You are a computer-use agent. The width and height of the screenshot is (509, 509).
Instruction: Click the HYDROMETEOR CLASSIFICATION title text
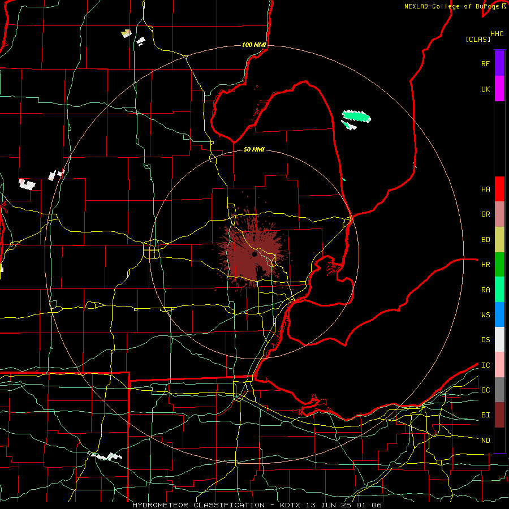(x=199, y=505)
